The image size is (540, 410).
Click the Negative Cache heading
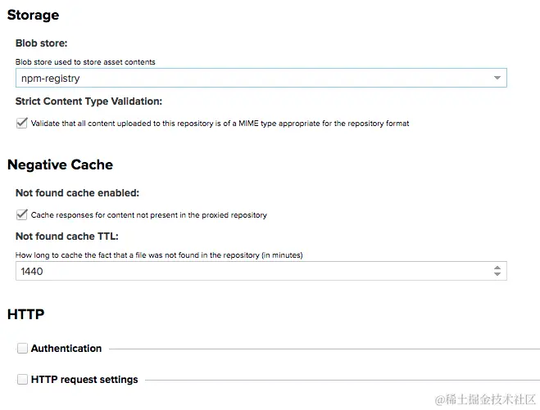(60, 164)
